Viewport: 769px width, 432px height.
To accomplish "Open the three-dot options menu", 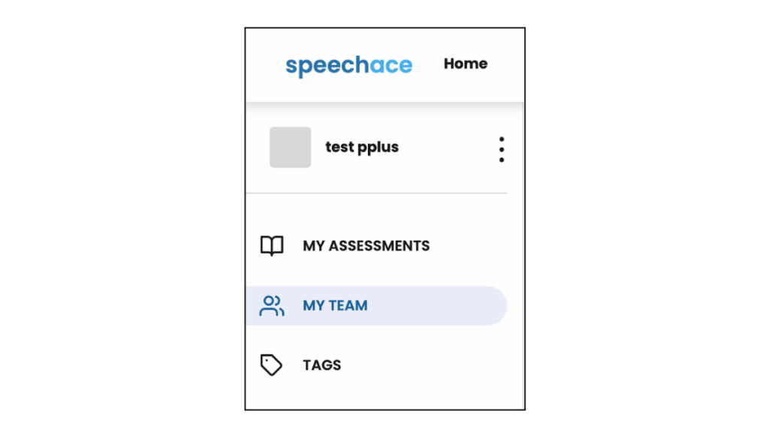I will point(501,149).
